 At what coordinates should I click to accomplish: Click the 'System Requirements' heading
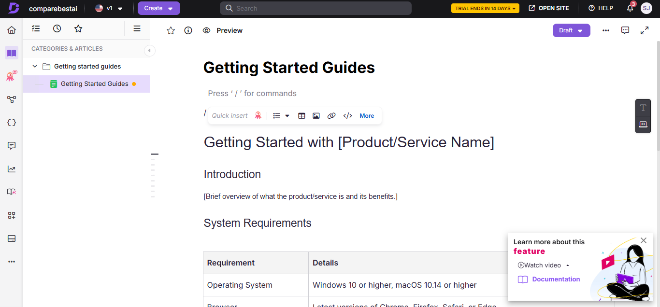(x=258, y=223)
